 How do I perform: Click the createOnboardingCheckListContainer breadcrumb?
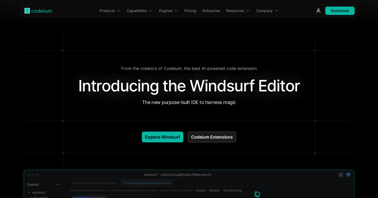[133, 190]
